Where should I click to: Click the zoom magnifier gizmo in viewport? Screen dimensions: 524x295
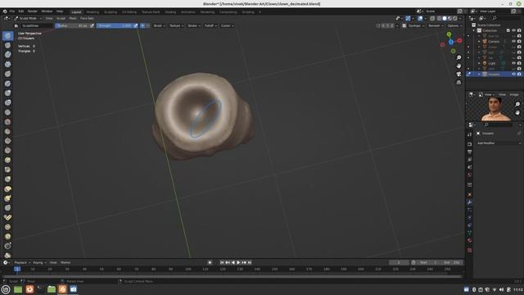[458, 57]
